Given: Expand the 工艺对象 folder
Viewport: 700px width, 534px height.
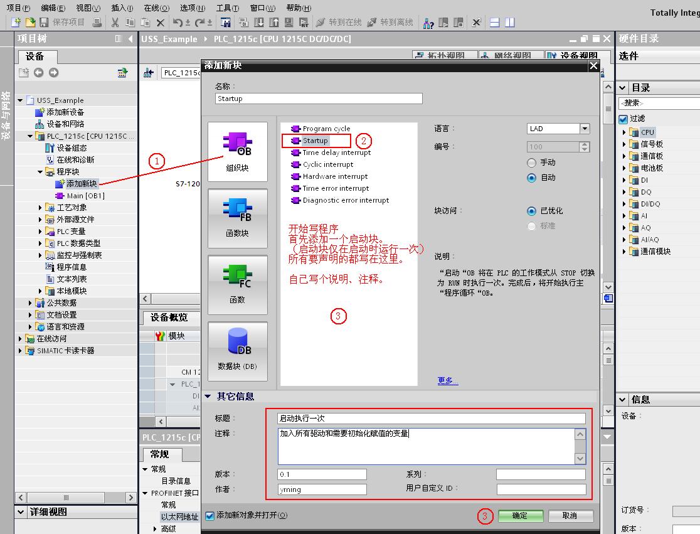Looking at the screenshot, I should click(40, 208).
